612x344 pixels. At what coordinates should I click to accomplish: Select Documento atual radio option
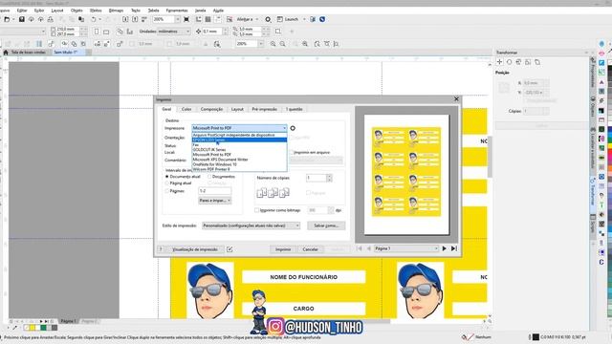(167, 177)
